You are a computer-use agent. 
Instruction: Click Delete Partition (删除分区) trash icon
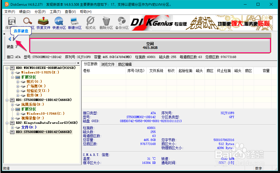106,23
